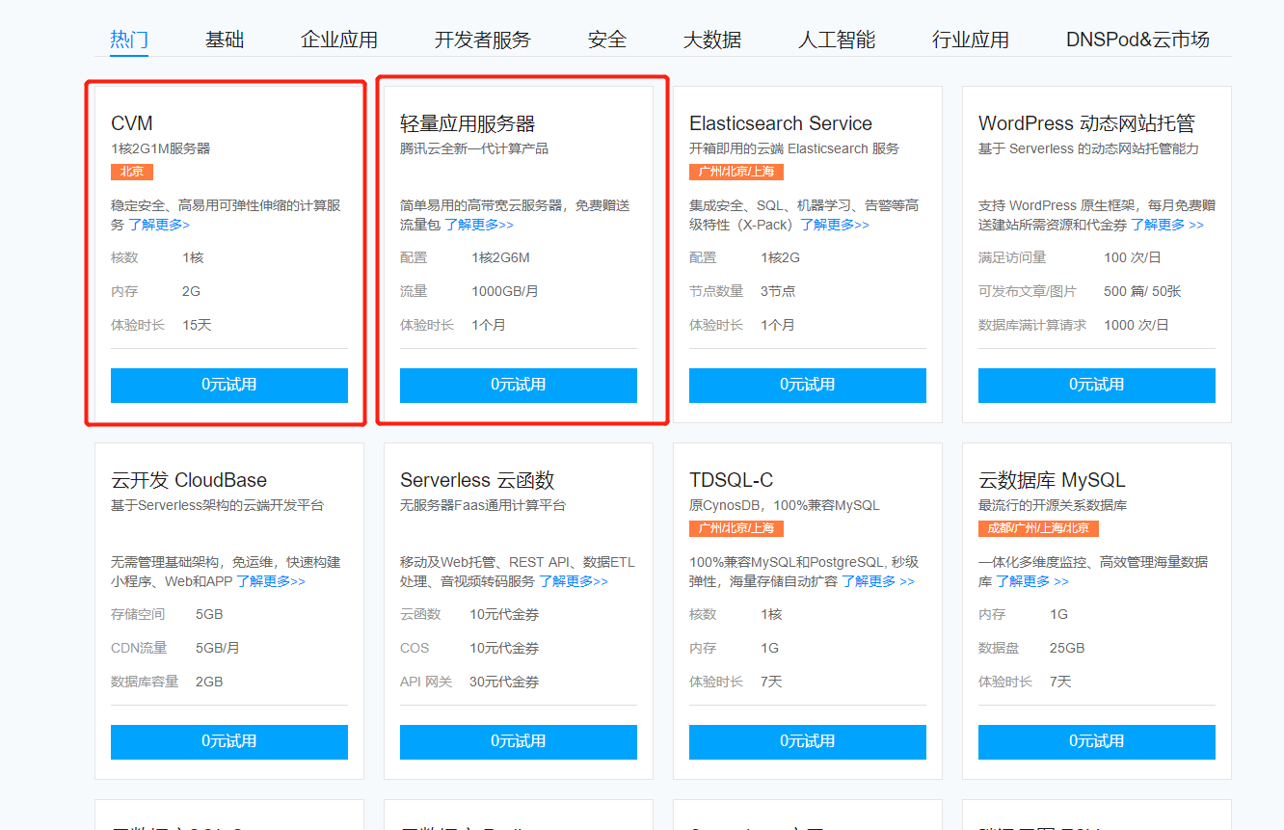Click the 500 篇/ 50张 value
Image resolution: width=1284 pixels, height=830 pixels.
click(1143, 291)
